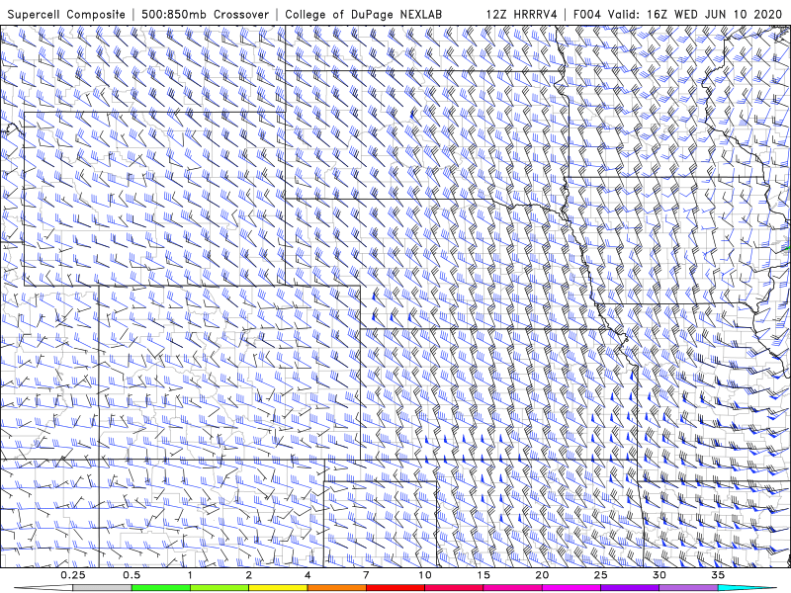Click the legend value '25'
The height and width of the screenshot is (593, 791).
pos(600,575)
